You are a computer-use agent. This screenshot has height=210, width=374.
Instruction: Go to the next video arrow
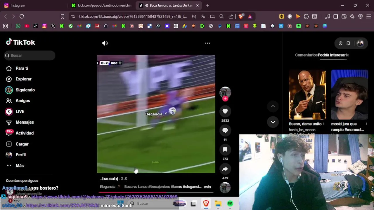point(273,122)
